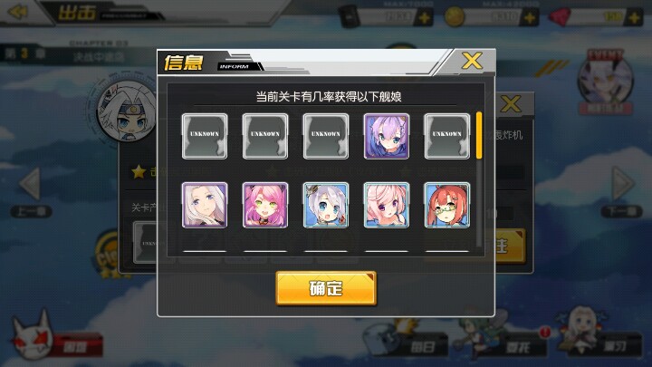Go to previous chapter with left arrow

(x=31, y=183)
